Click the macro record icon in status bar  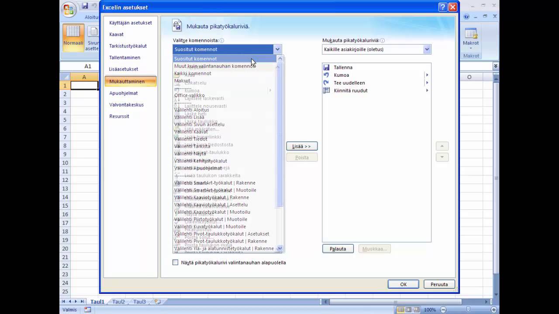click(88, 310)
